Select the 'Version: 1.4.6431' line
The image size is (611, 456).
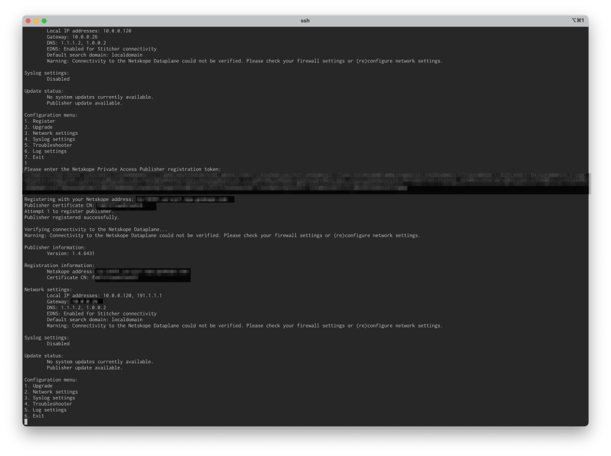(x=71, y=254)
